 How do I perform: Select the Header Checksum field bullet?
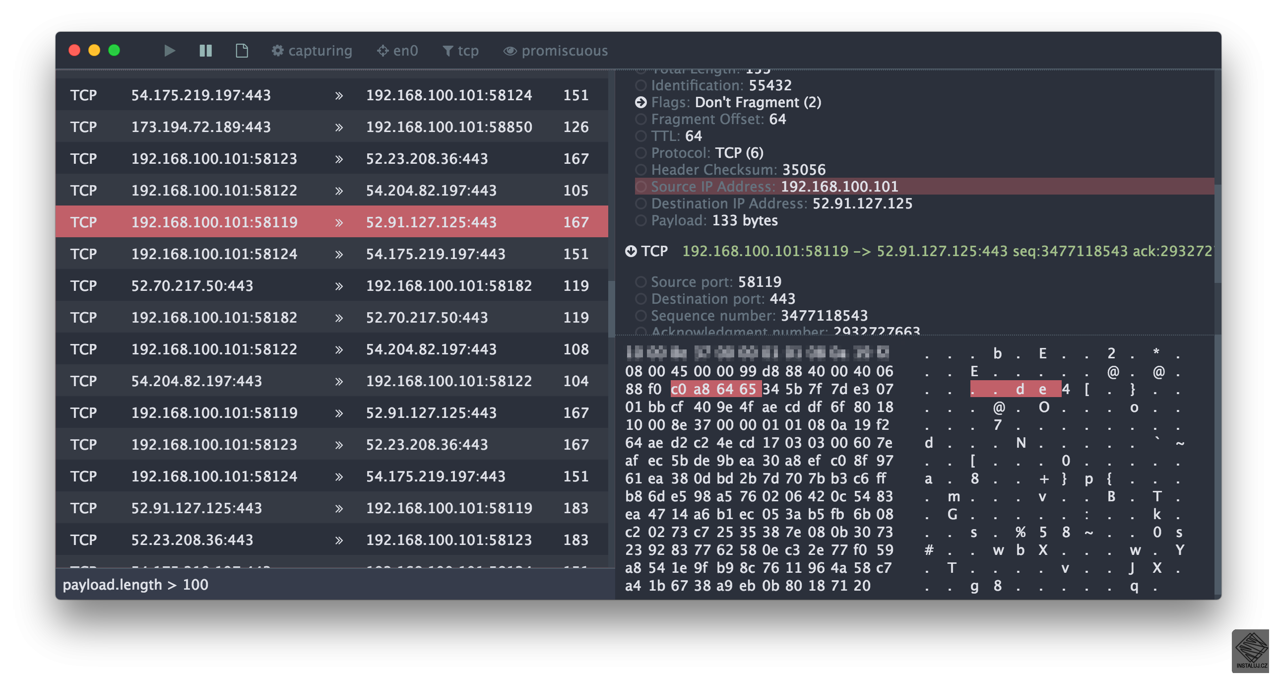pos(641,170)
